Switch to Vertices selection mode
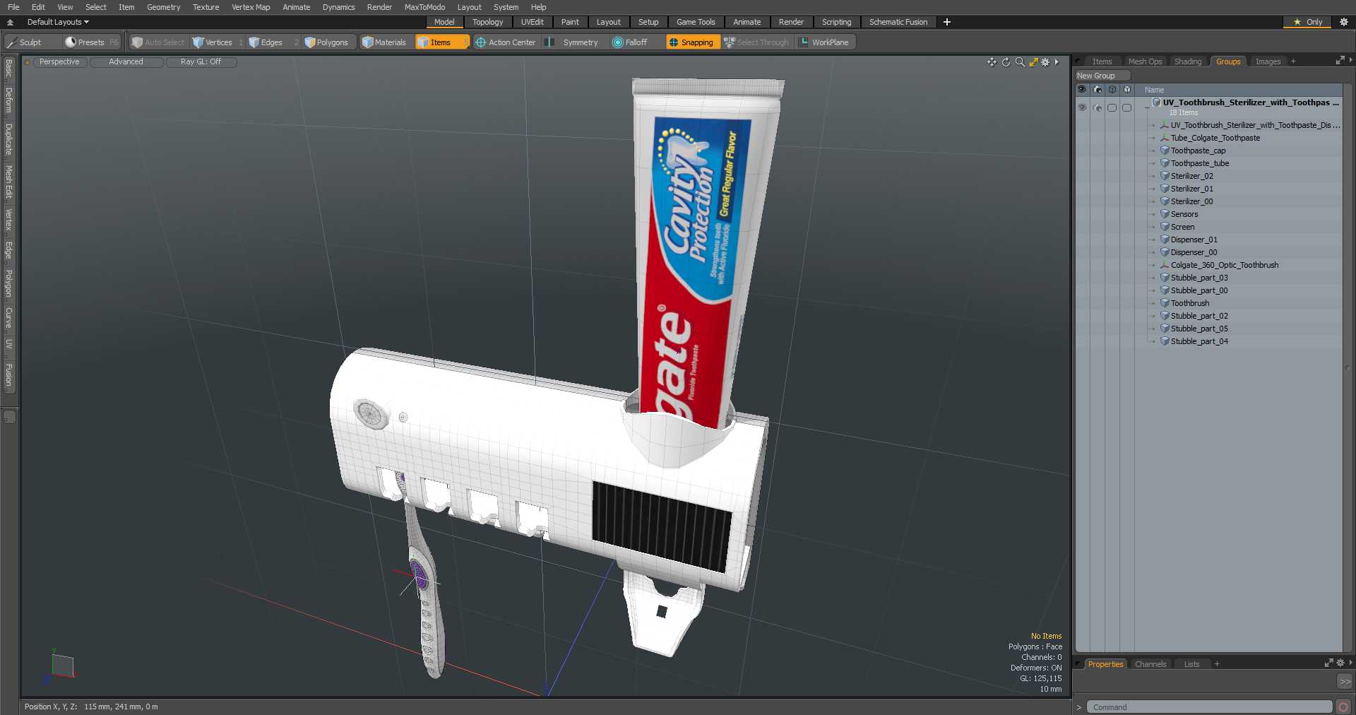 coord(218,42)
